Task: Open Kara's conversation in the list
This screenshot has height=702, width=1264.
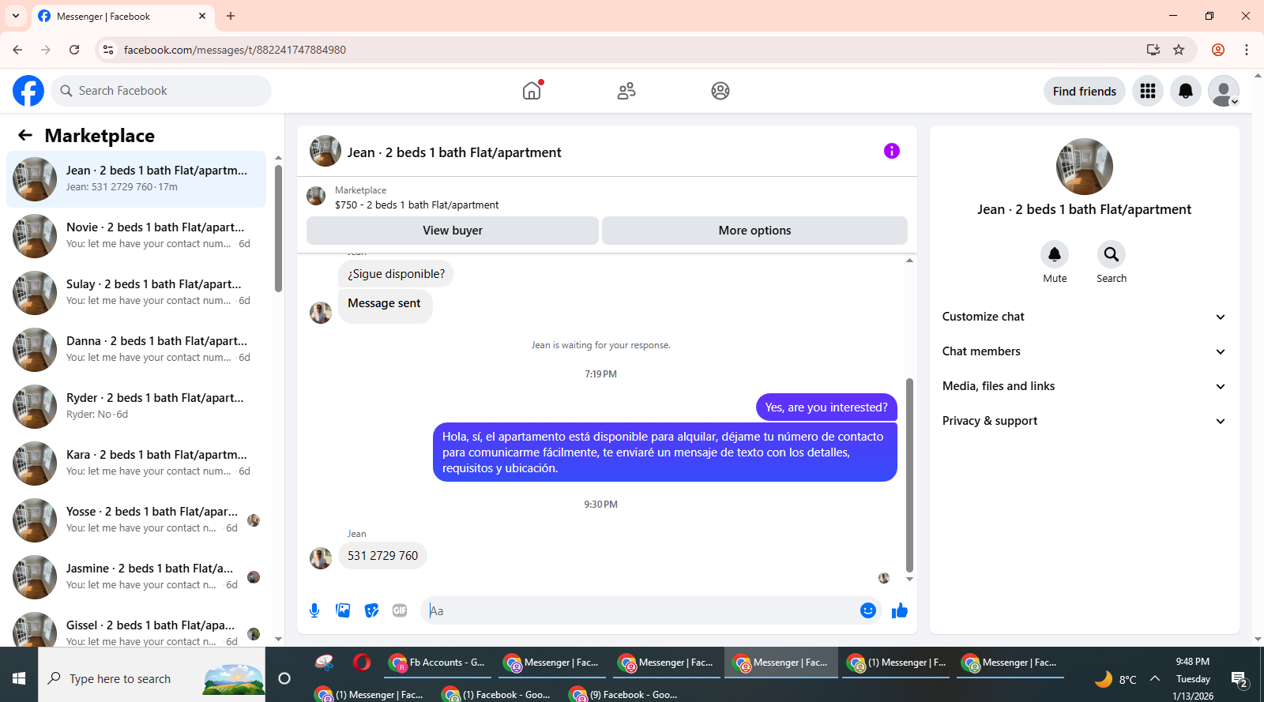Action: click(x=136, y=464)
